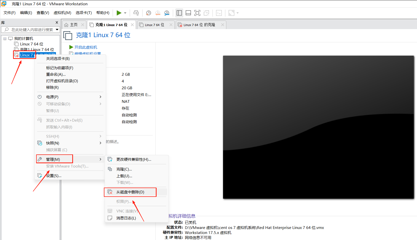Choose 重命名(A)... from context menu

point(70,74)
